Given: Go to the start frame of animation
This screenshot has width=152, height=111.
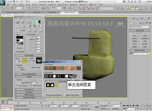Looking at the screenshot, I should [124, 105].
